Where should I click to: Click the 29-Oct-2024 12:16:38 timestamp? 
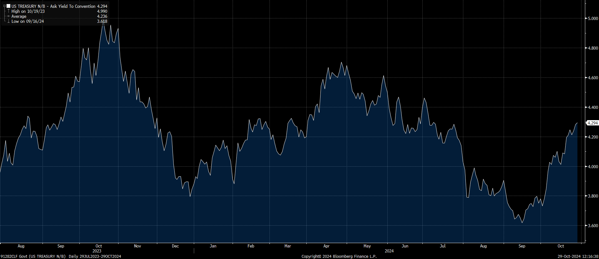578,257
